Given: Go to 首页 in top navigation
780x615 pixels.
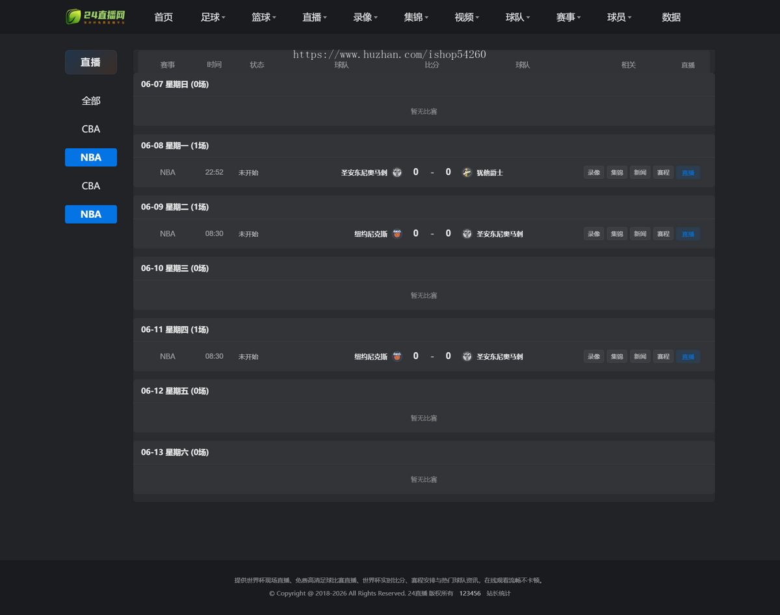Looking at the screenshot, I should coord(164,17).
